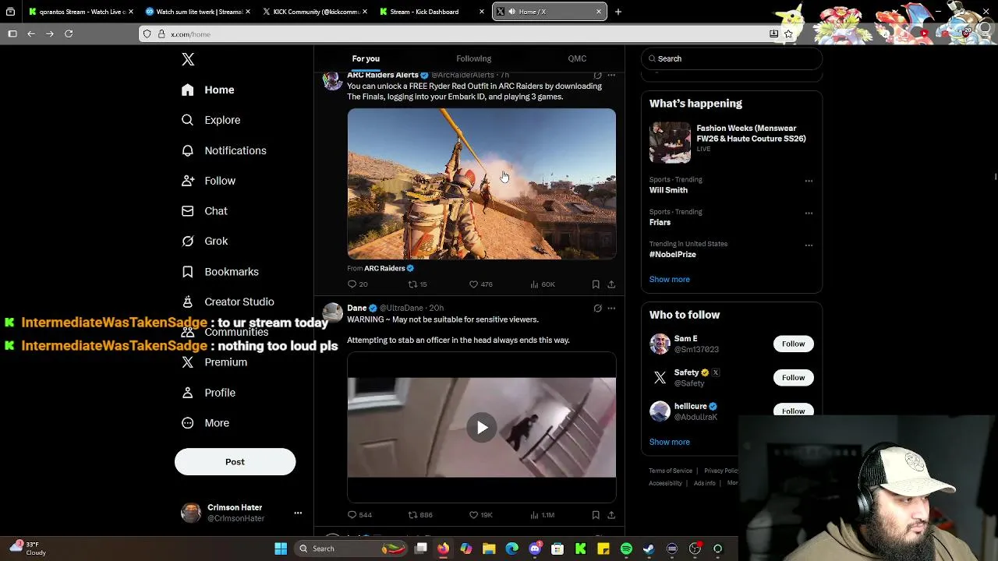Open Follow in the sidebar
Screen dimensions: 998x561
pos(208,181)
